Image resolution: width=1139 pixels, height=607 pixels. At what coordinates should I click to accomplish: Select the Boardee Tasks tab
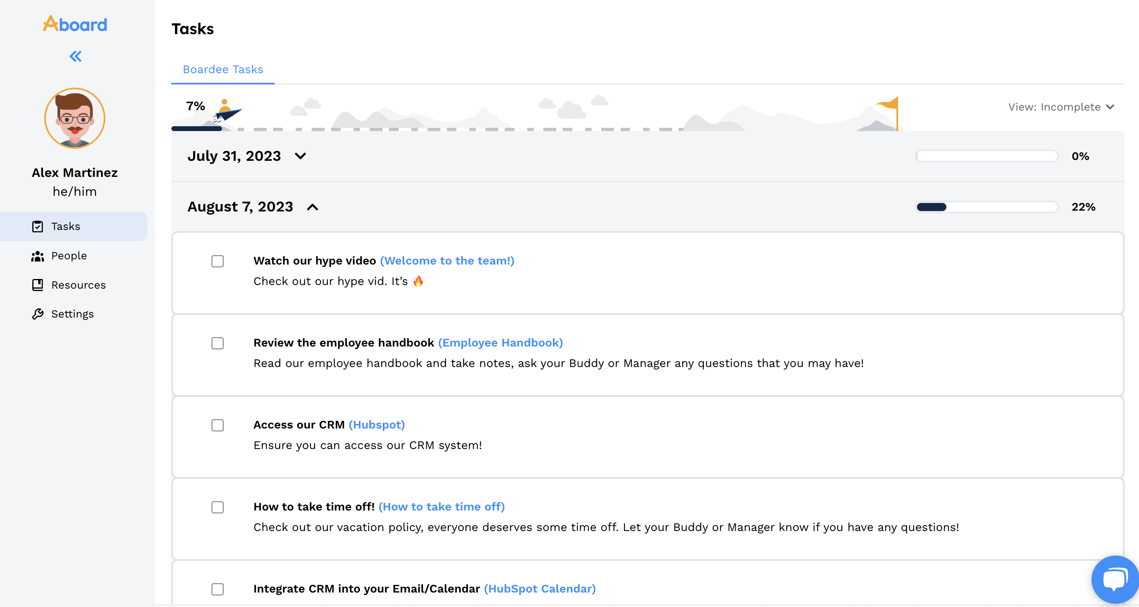pos(223,70)
